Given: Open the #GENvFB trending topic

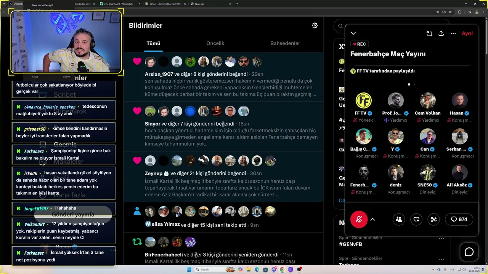Looking at the screenshot, I should pos(350,244).
